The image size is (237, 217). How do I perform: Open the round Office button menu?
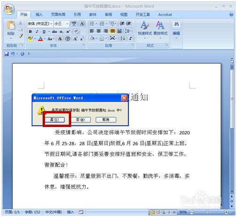9,9
